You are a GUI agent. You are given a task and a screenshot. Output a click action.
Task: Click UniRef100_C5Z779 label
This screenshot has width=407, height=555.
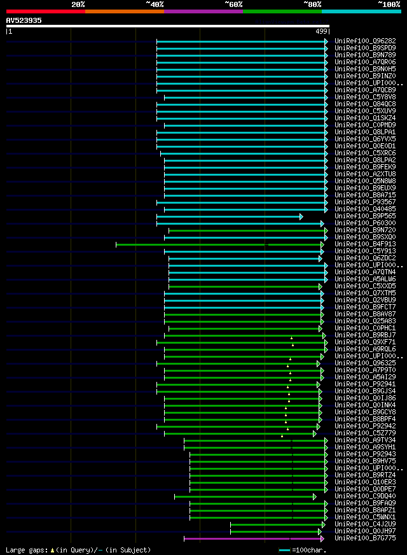(365, 433)
